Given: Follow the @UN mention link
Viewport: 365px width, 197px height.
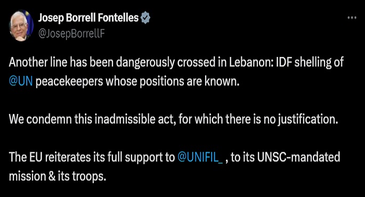Looking at the screenshot, I should pos(21,81).
